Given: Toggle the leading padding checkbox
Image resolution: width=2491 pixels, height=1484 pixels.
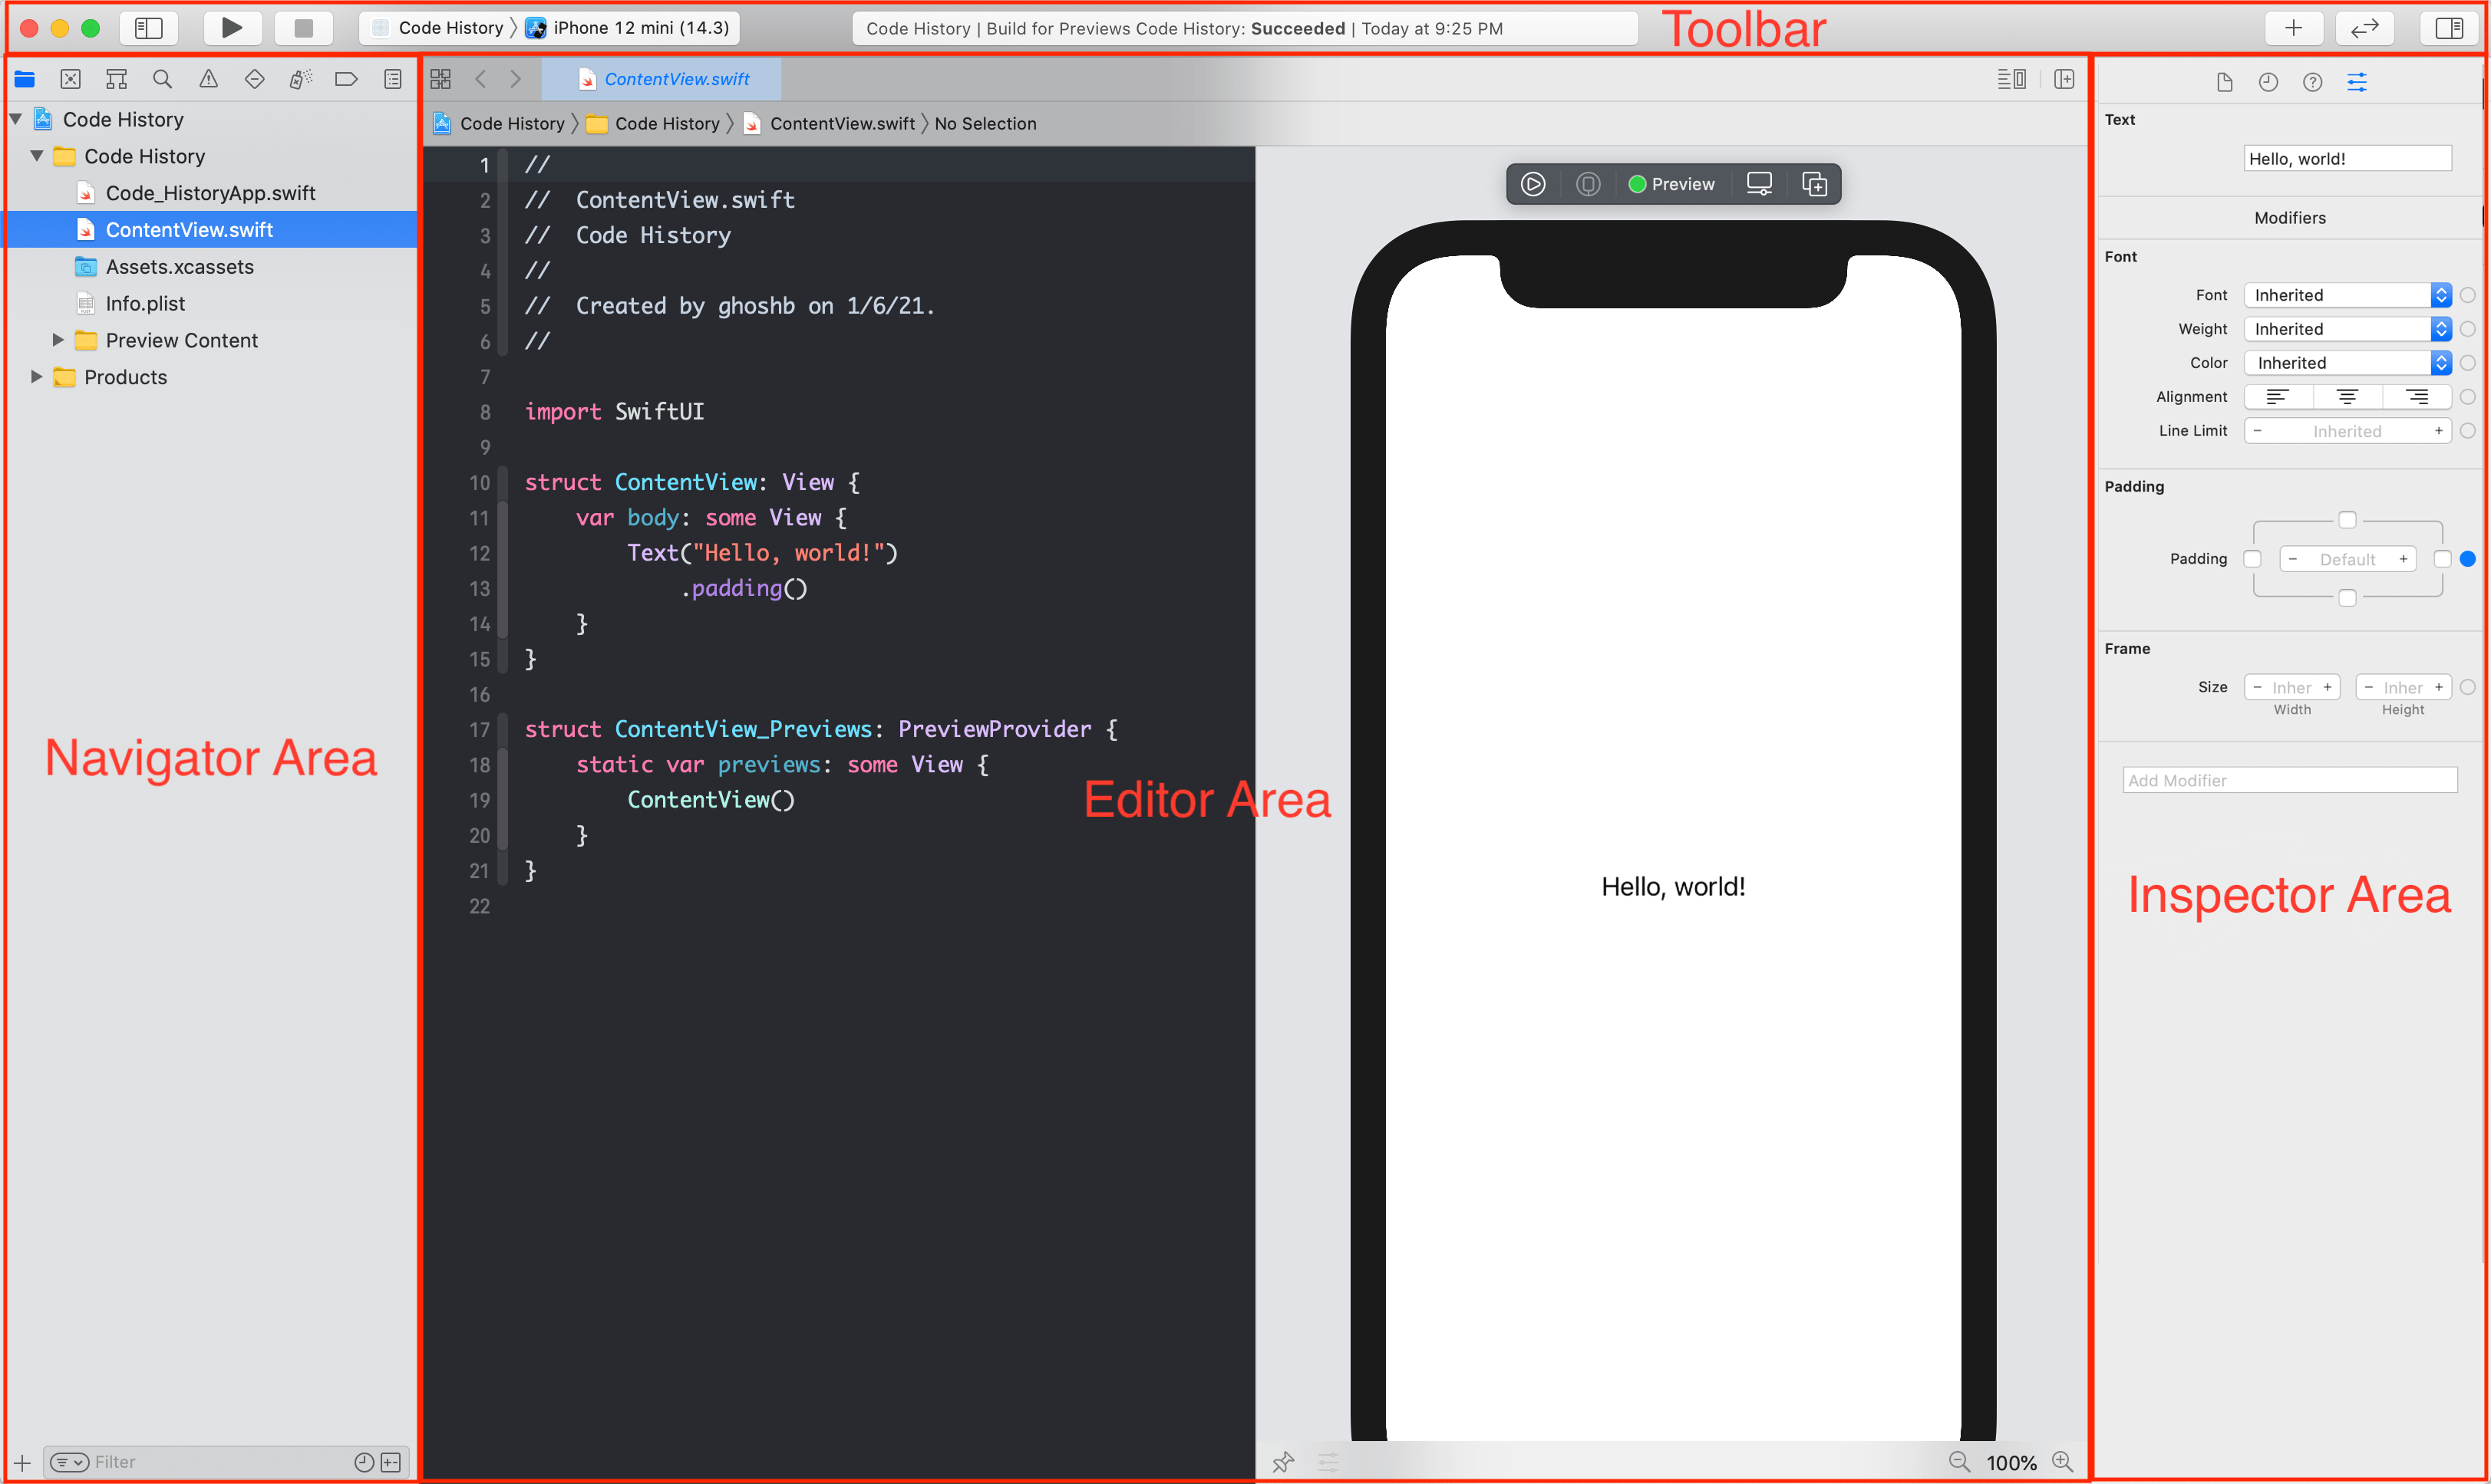Looking at the screenshot, I should click(2252, 559).
